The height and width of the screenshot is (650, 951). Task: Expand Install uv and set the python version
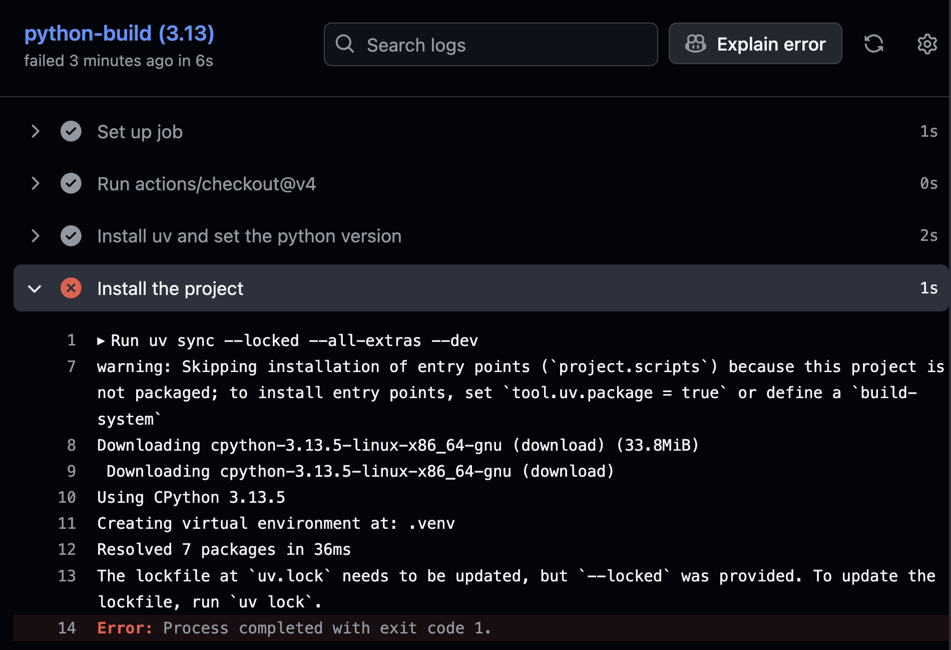point(35,235)
